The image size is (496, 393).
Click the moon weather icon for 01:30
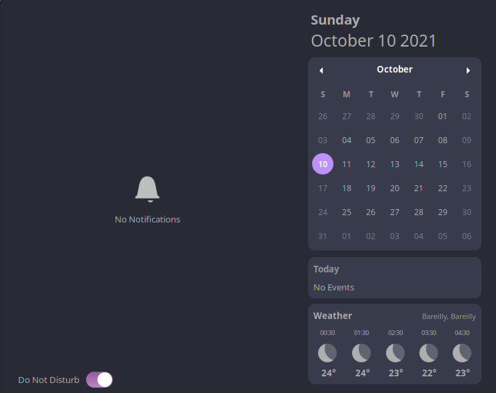(361, 353)
